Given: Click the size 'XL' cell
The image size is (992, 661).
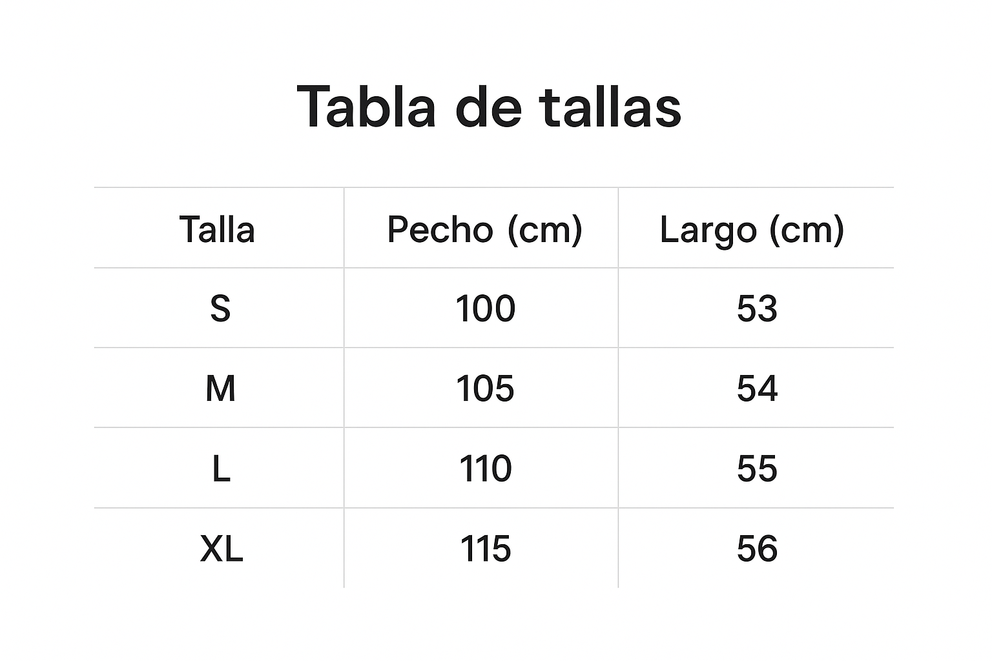Looking at the screenshot, I should click(222, 549).
